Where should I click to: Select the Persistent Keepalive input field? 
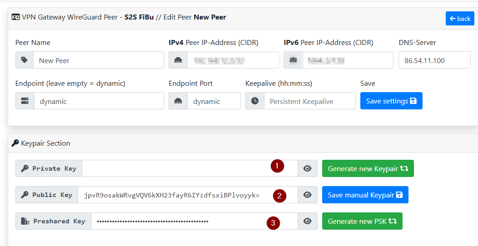click(309, 101)
